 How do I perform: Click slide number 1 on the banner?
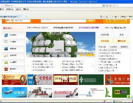pyautogui.click(x=81, y=55)
